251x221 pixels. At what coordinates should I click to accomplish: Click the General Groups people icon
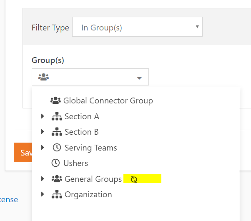[x=57, y=179]
